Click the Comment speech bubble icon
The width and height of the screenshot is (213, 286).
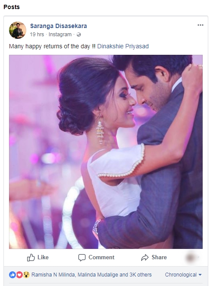(82, 258)
